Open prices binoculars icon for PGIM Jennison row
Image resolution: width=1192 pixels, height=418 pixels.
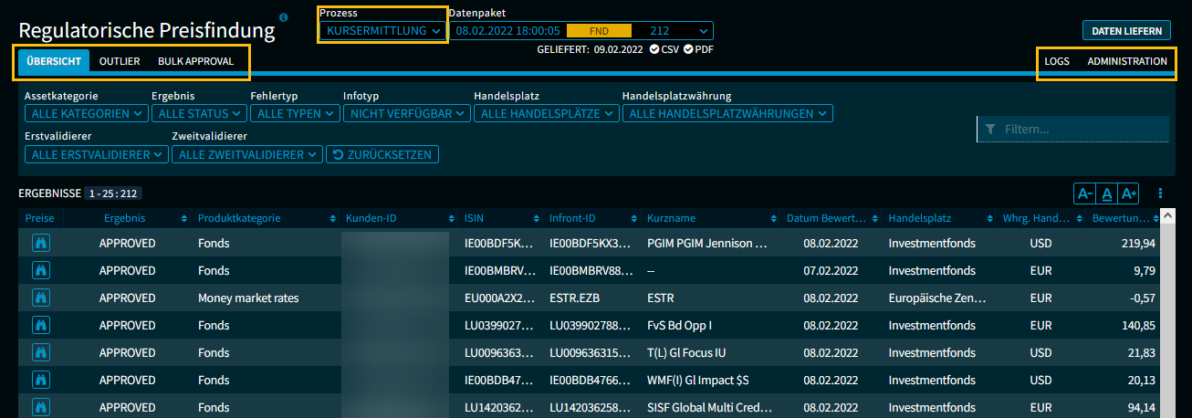tap(41, 244)
